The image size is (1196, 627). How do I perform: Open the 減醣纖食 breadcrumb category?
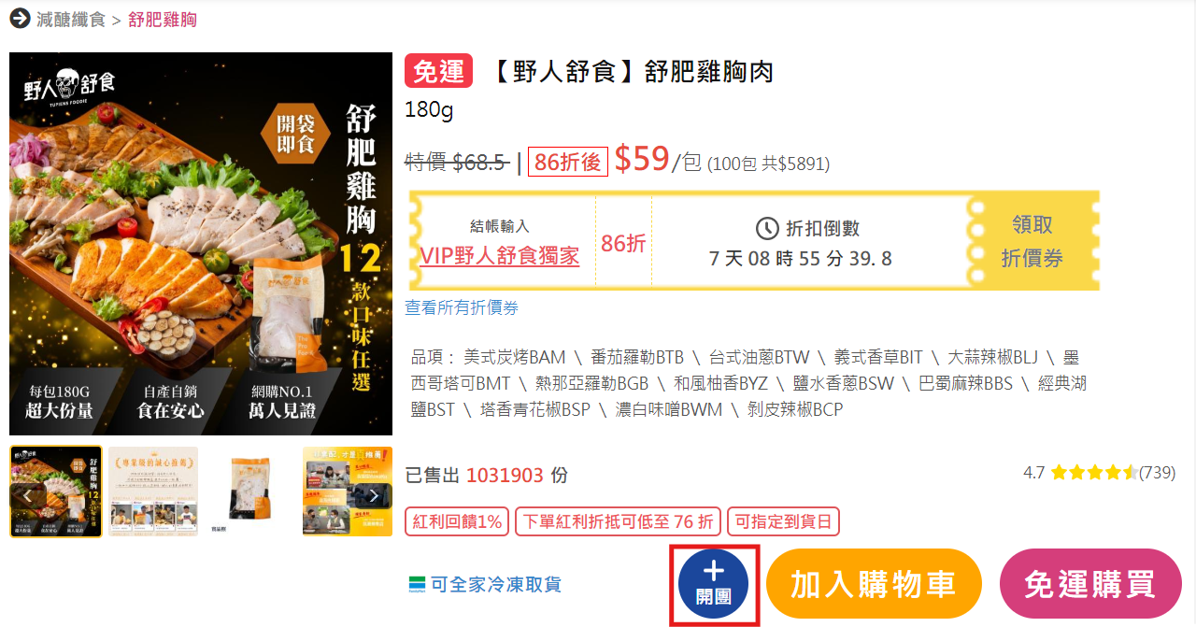click(x=71, y=20)
